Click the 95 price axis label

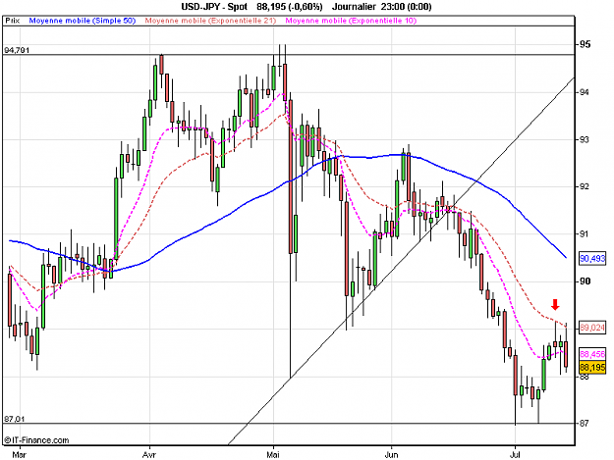(586, 44)
